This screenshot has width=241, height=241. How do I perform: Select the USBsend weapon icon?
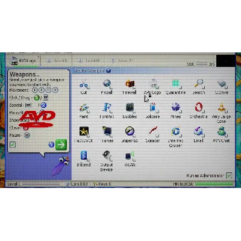tap(84, 156)
